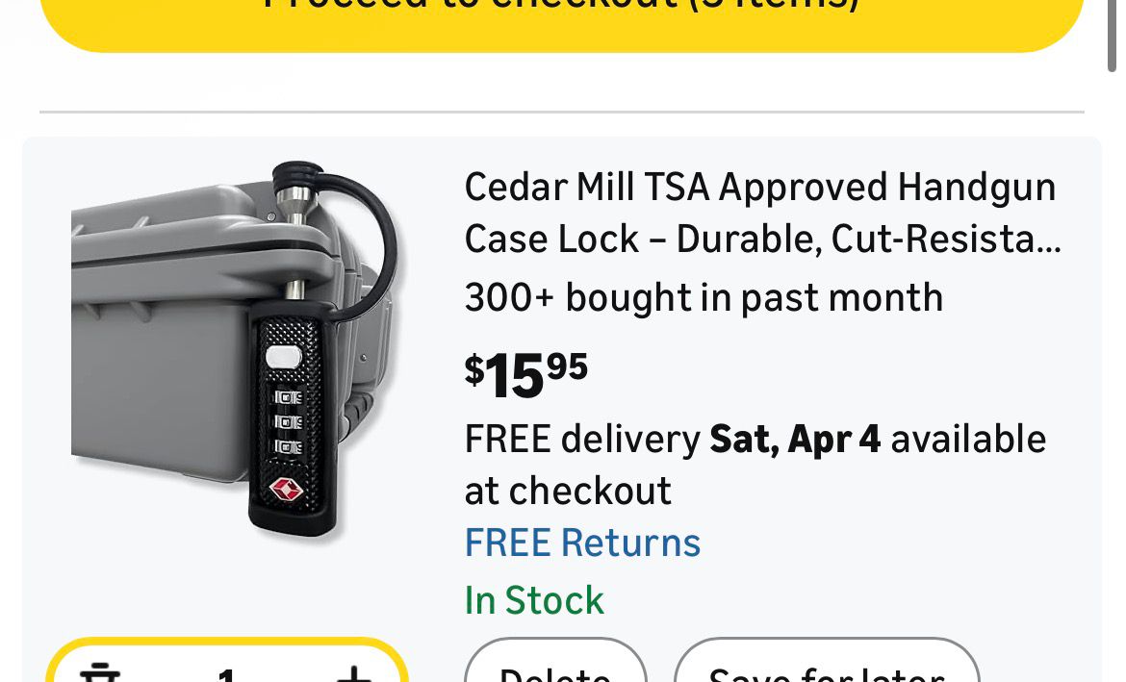Open the Cedar Mill TSA Approved Handgun Case Lock title
This screenshot has height=682, width=1126.
pos(760,213)
